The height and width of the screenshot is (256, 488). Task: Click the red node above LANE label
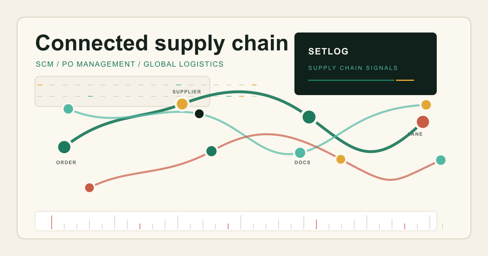pyautogui.click(x=423, y=122)
